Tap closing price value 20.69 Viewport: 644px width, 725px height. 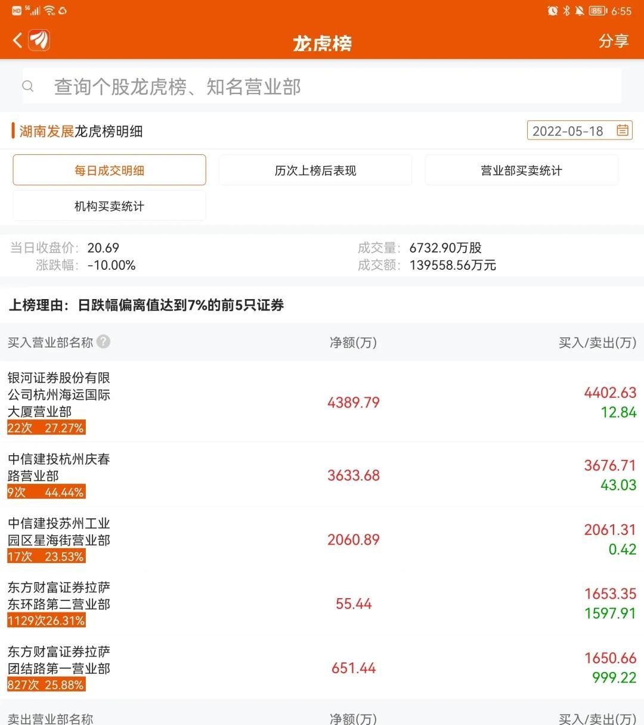click(x=103, y=248)
